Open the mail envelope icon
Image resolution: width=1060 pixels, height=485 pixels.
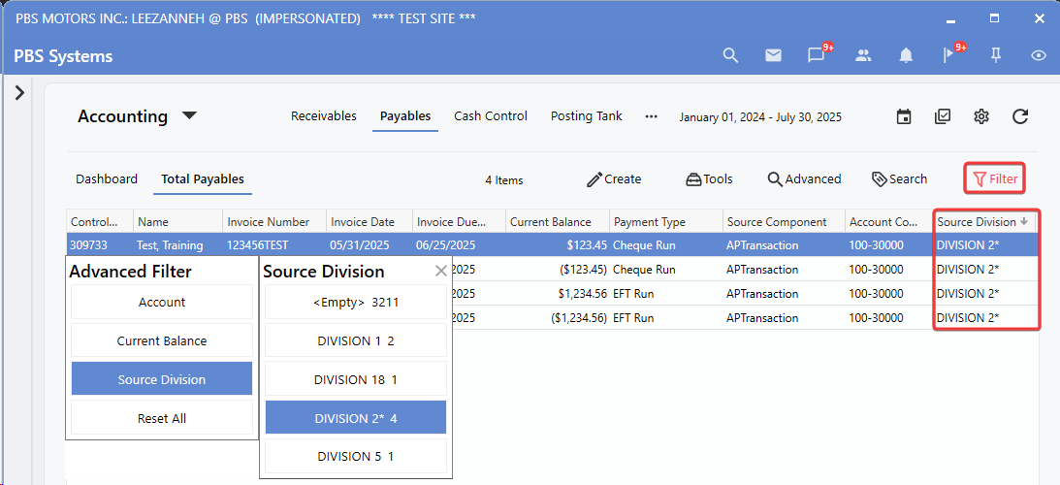tap(773, 55)
